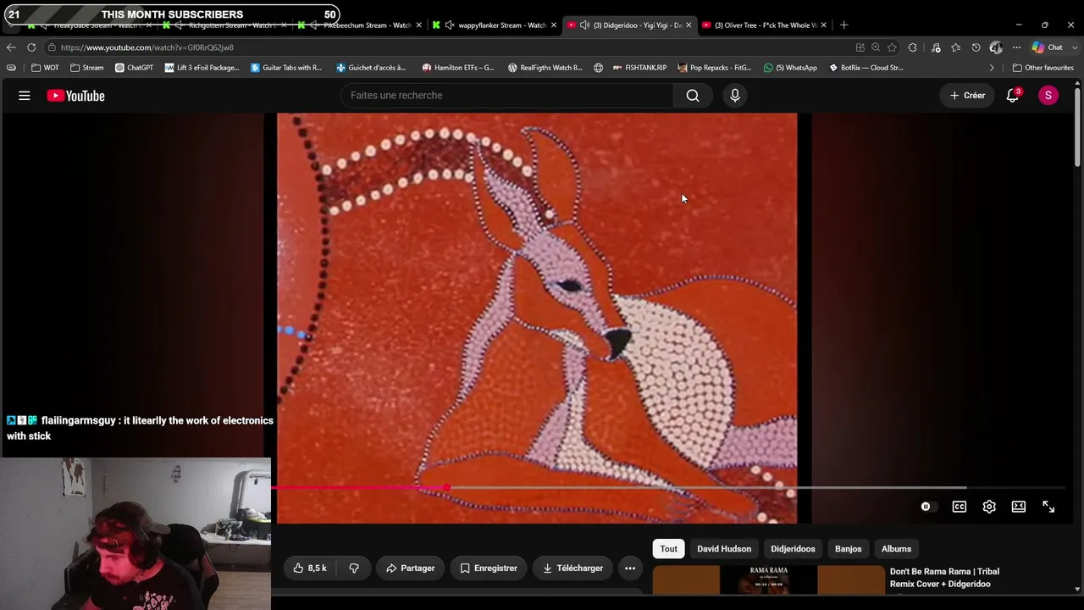Click the Télécharger download button

(x=573, y=568)
